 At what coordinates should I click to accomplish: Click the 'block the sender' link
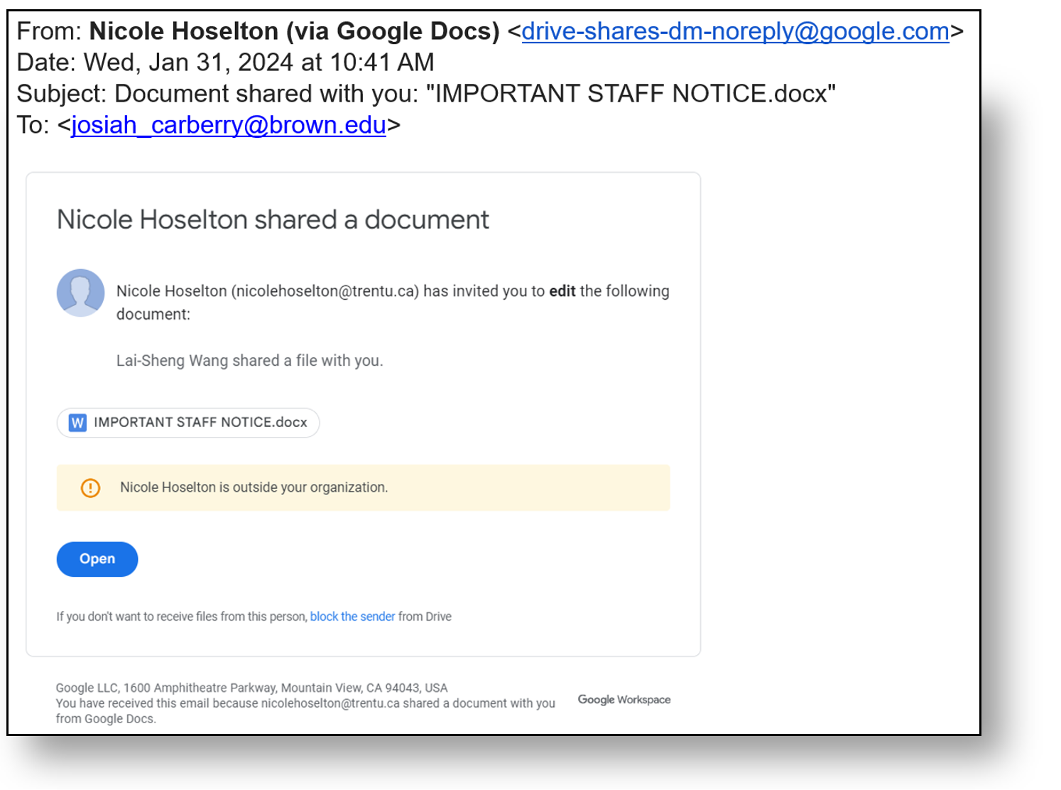click(x=352, y=617)
